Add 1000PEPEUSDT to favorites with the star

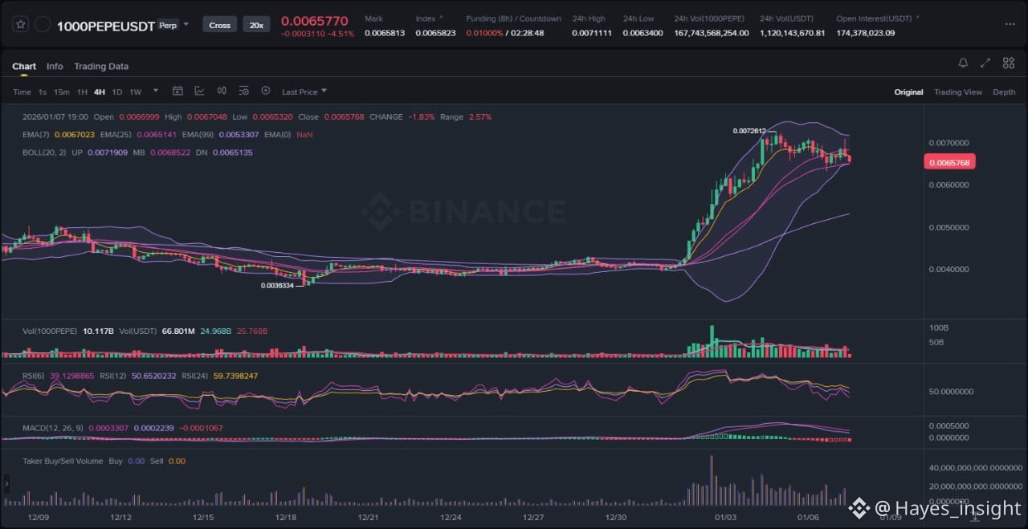tap(22, 25)
